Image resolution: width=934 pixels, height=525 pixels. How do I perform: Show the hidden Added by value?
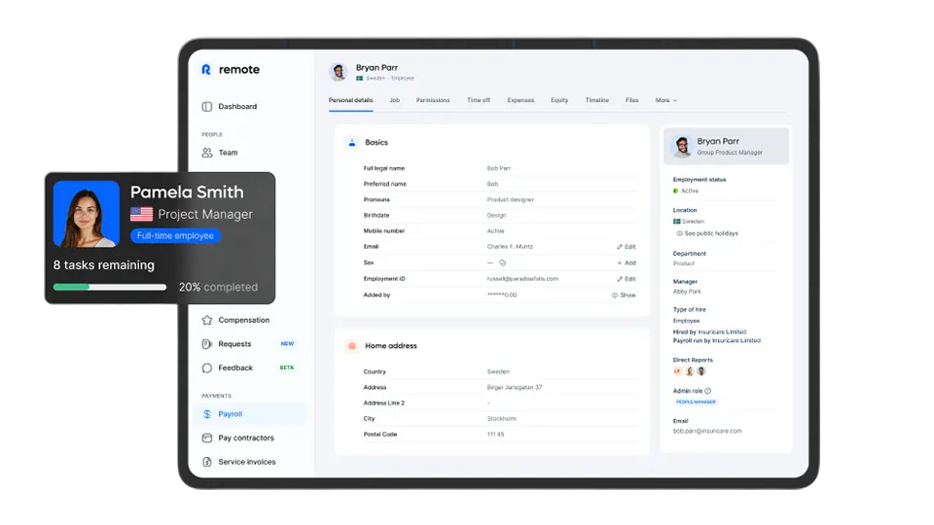623,295
